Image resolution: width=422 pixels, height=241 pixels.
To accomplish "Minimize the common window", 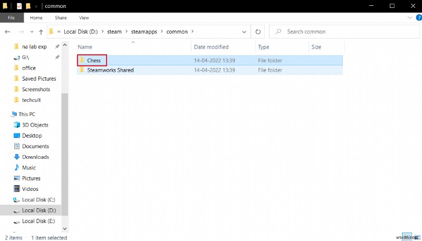I will (371, 6).
